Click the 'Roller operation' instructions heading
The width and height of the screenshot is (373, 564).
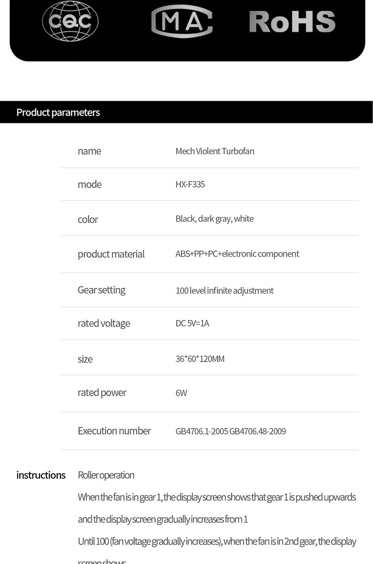coord(106,475)
